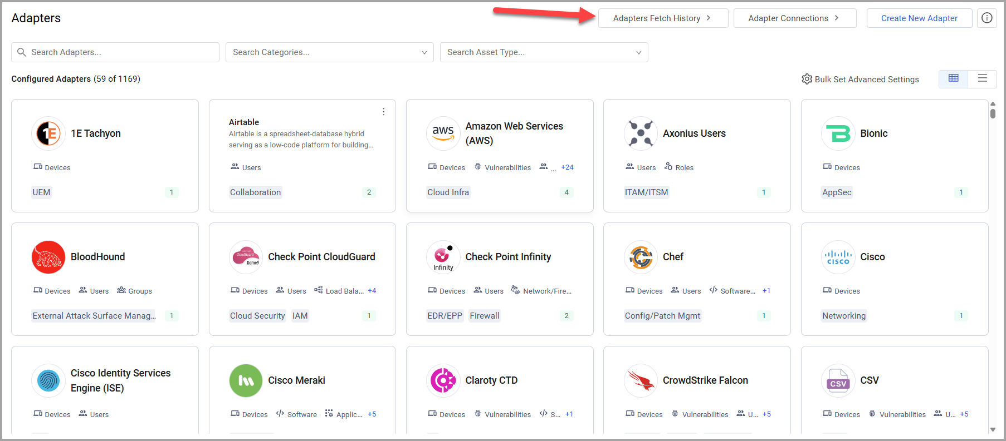This screenshot has width=1006, height=441.
Task: Click the 1E Tachyon adapter logo
Action: (48, 133)
